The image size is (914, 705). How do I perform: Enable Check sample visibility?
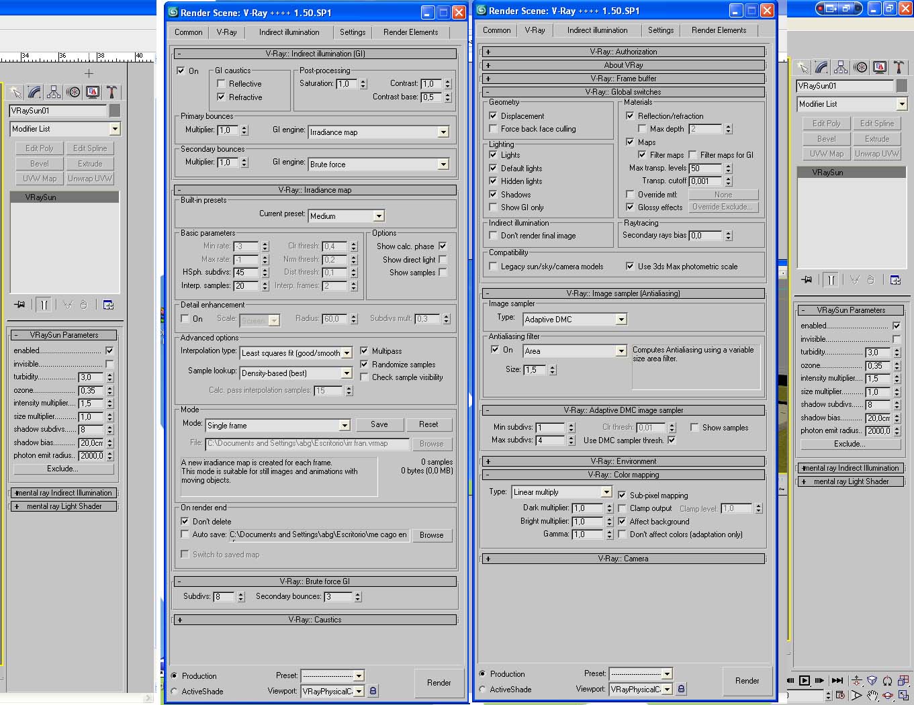(x=364, y=377)
